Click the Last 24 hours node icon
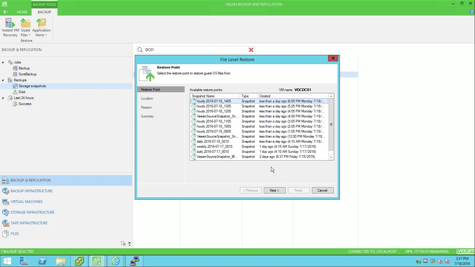The height and width of the screenshot is (267, 475). click(10, 98)
